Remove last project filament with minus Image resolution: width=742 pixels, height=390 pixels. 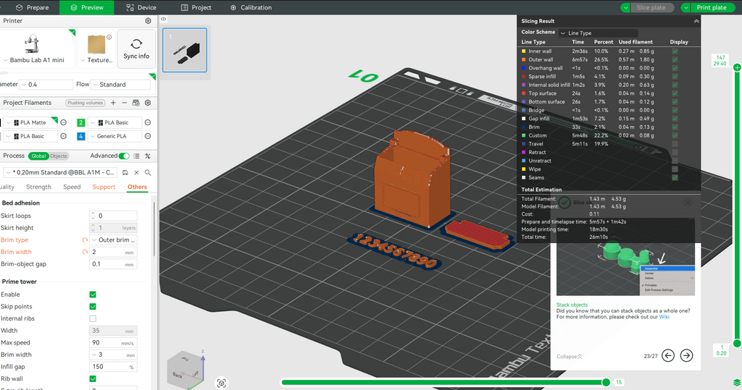point(125,103)
